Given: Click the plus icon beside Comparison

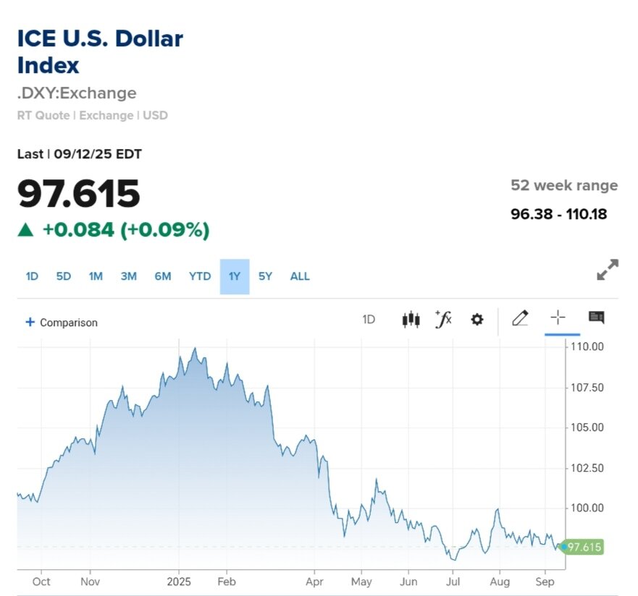Looking at the screenshot, I should click(x=30, y=322).
